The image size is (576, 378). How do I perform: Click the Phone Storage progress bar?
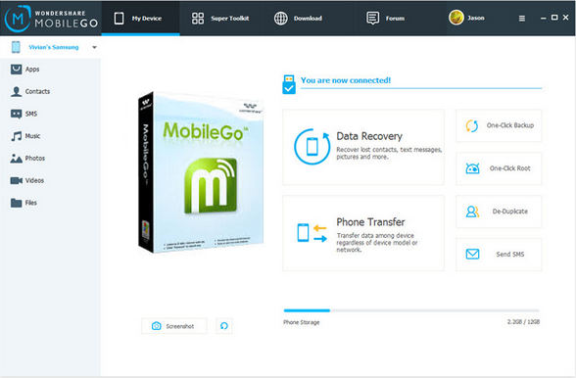411,310
